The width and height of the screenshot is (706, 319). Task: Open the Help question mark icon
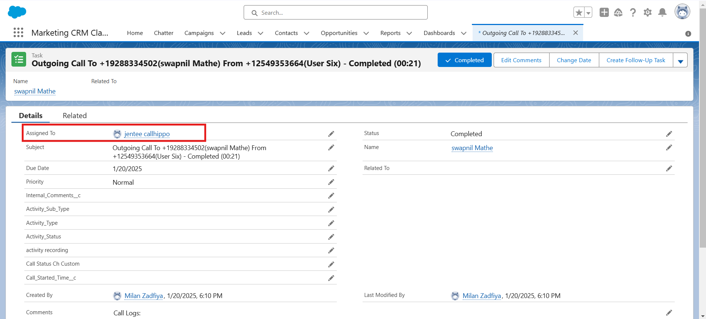tap(633, 13)
